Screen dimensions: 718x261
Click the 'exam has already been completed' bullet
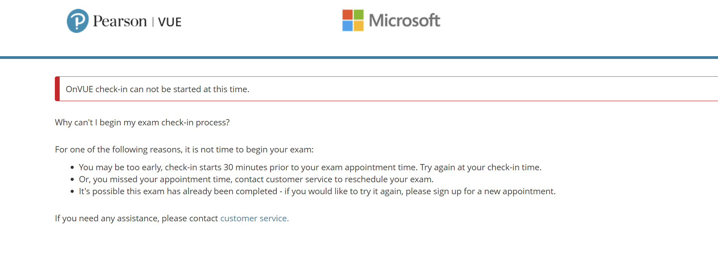317,191
